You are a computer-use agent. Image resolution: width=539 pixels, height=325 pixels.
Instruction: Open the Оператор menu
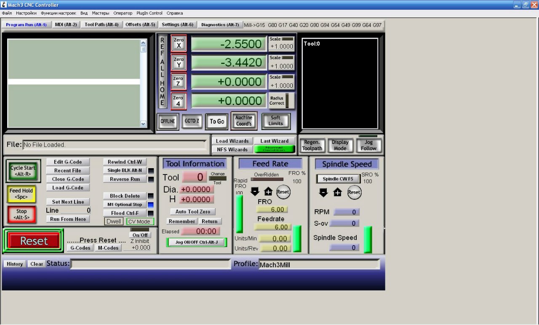[x=123, y=13]
